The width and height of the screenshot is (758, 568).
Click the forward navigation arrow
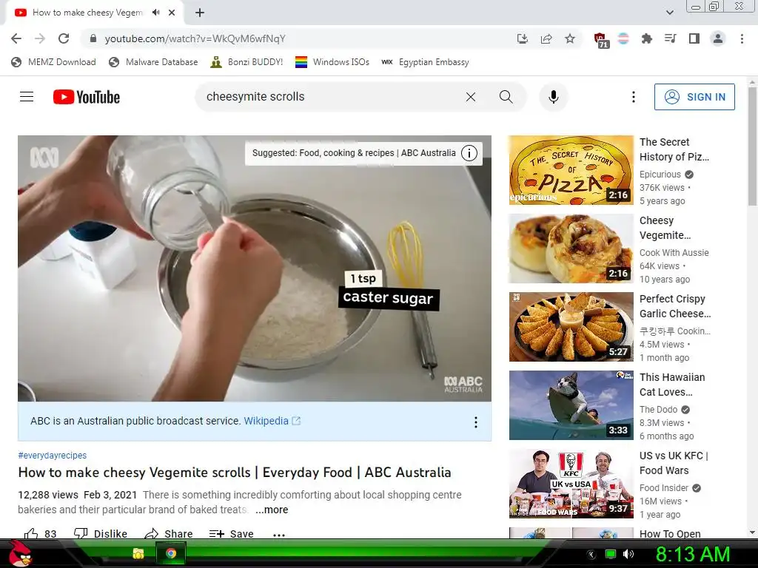pyautogui.click(x=40, y=38)
